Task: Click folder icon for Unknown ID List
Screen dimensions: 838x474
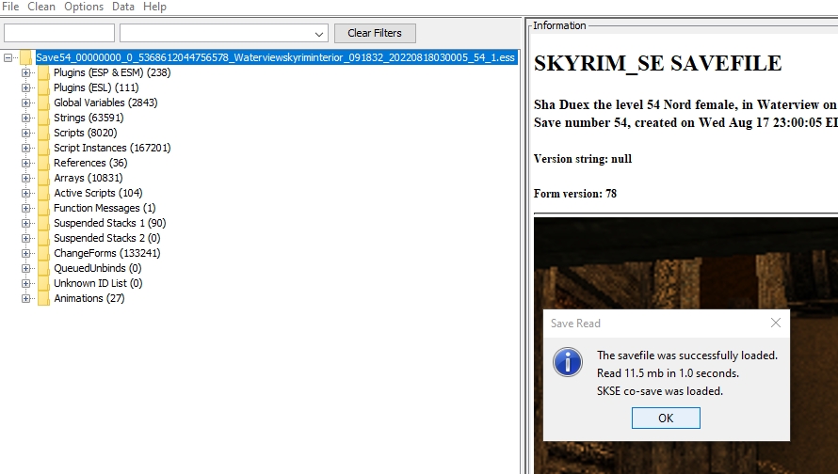Action: (44, 283)
